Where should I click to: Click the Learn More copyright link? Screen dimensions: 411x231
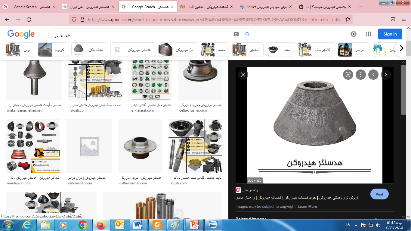click(x=307, y=207)
